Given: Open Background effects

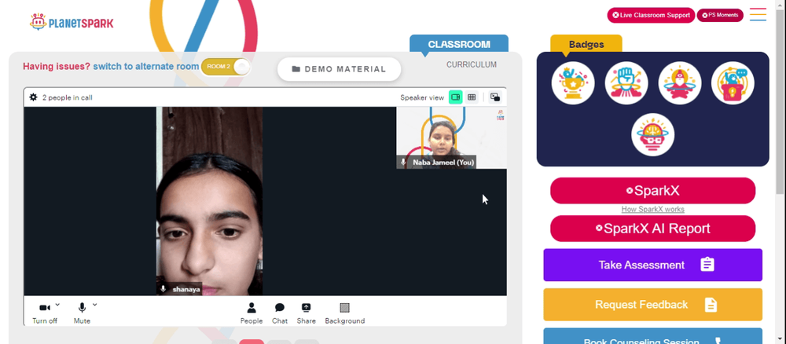Looking at the screenshot, I should coord(344,313).
